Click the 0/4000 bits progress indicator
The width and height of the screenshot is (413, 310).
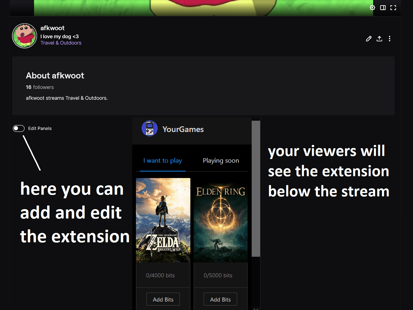pos(160,275)
